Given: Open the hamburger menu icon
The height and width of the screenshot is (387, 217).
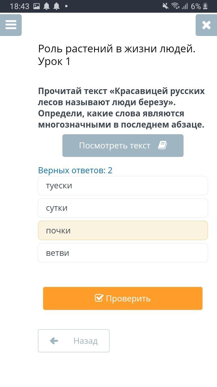Looking at the screenshot, I should coord(11,25).
